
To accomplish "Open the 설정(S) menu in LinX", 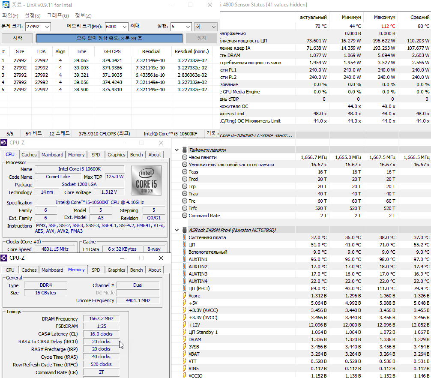I will [x=33, y=16].
